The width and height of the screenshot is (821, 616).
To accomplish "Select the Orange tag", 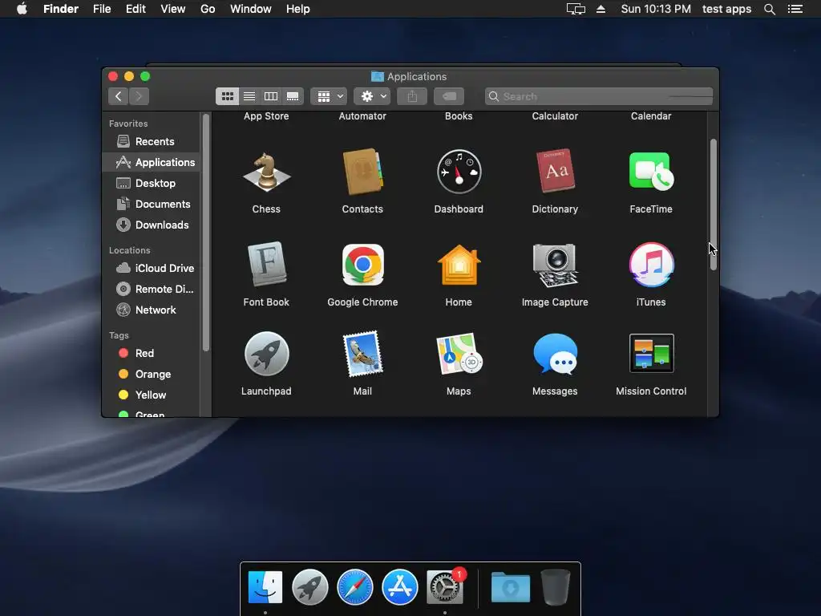I will [151, 374].
